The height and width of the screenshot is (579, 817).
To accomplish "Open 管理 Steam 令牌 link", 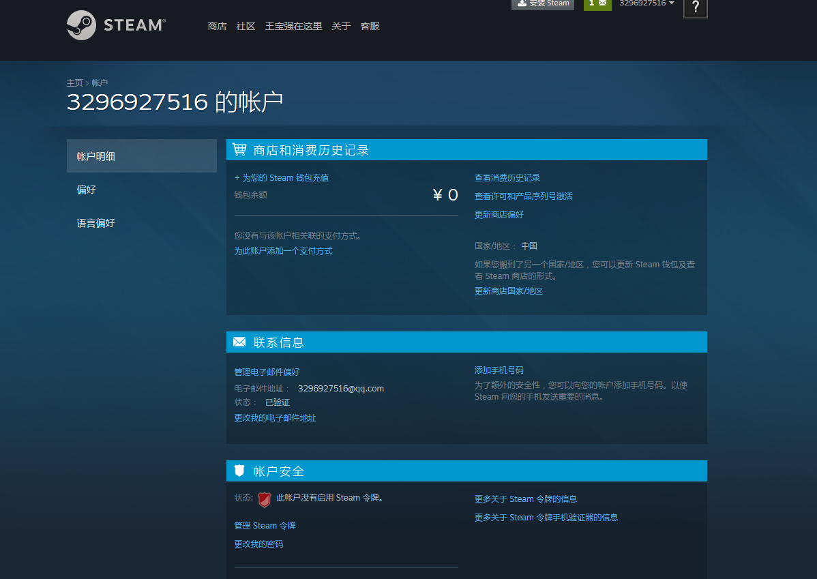I will (265, 526).
